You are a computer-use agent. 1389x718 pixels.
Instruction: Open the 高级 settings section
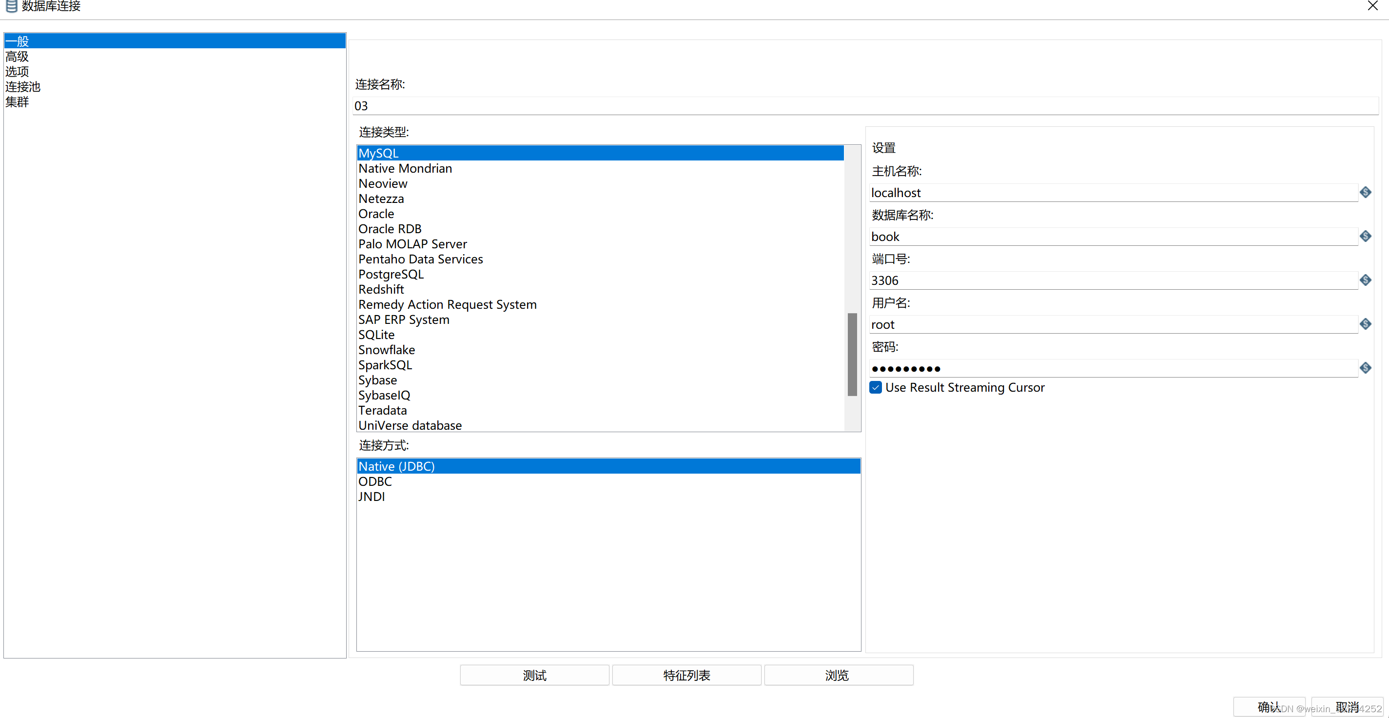[17, 56]
